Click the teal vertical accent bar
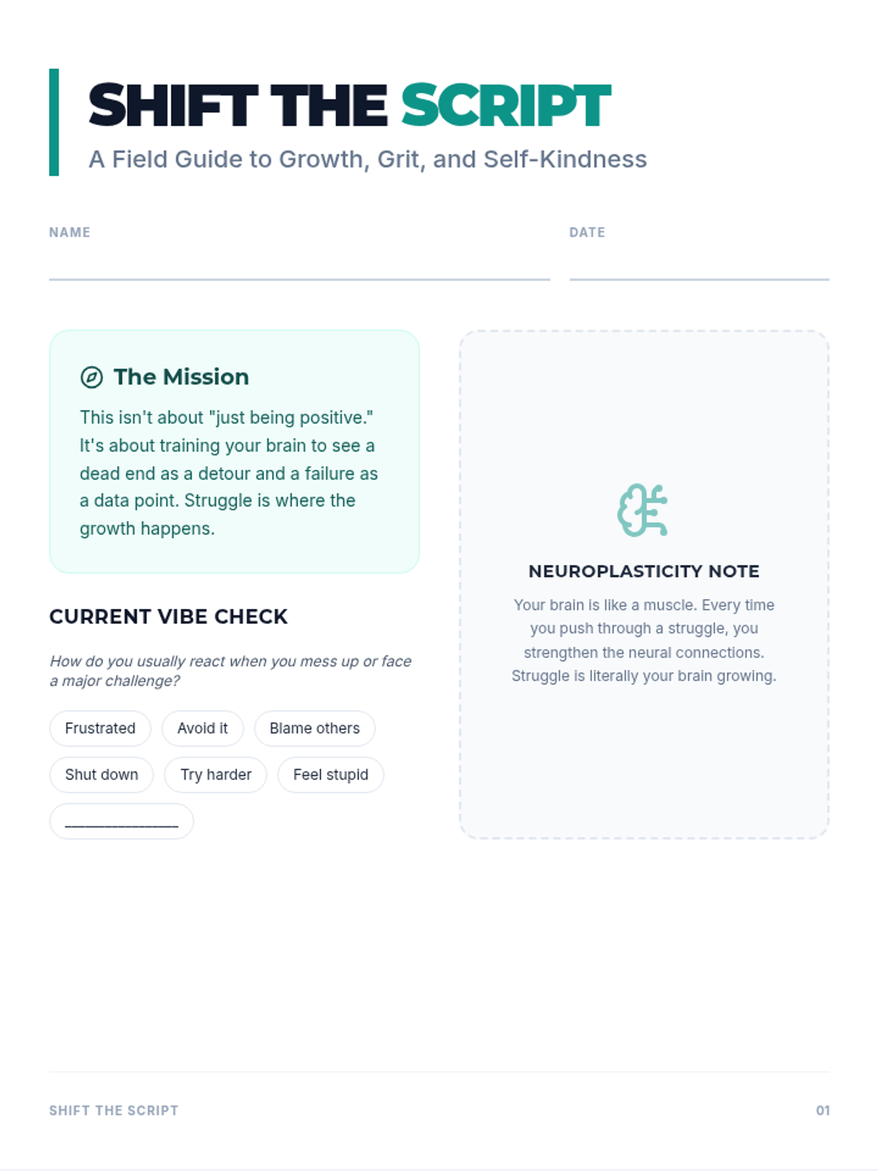 (54, 122)
